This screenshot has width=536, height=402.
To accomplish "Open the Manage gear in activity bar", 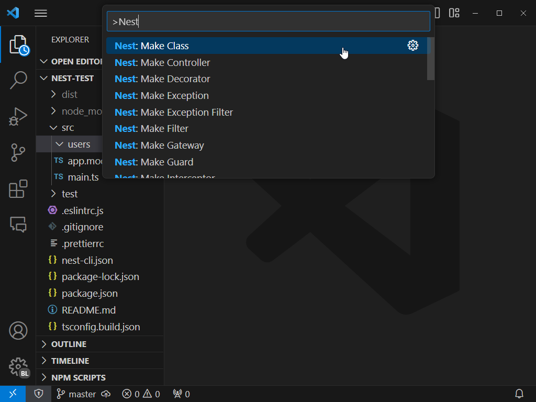I will click(x=18, y=367).
